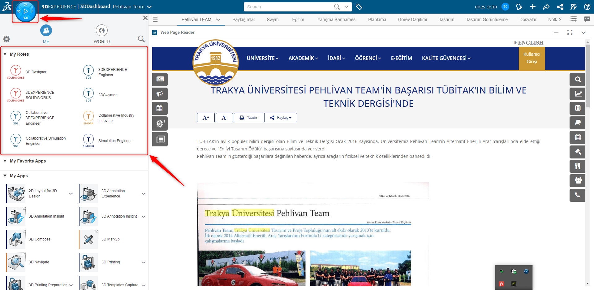This screenshot has width=594, height=290.
Task: Click the notifications icon in top bar
Action: 519,7
